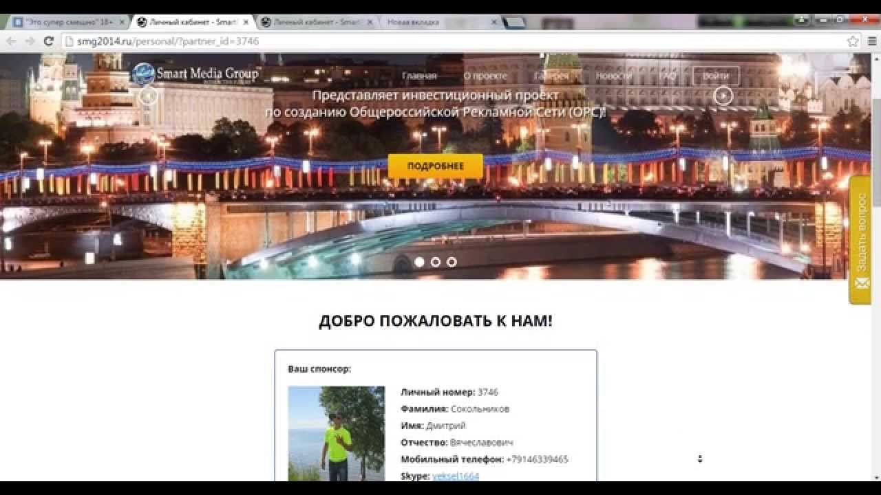Open the "FAQ" menu item

point(668,76)
